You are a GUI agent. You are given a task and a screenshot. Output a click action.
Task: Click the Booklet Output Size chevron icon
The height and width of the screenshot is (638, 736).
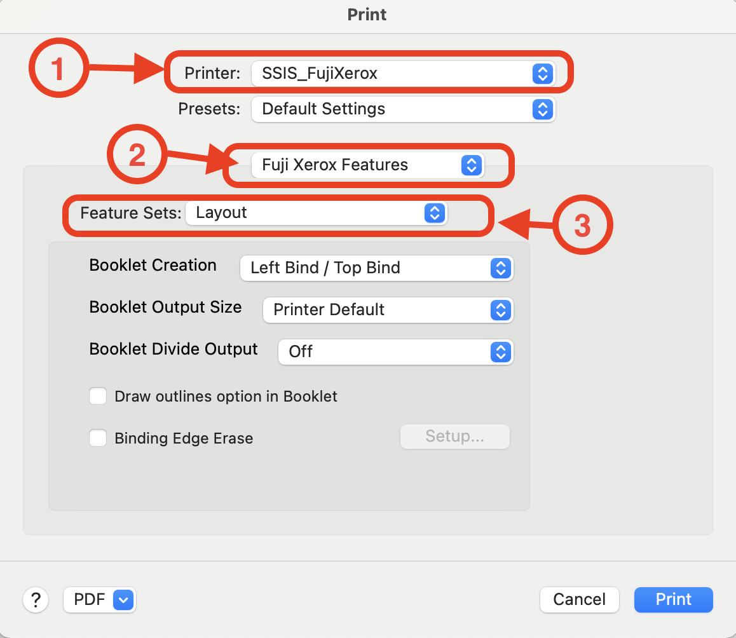point(501,310)
